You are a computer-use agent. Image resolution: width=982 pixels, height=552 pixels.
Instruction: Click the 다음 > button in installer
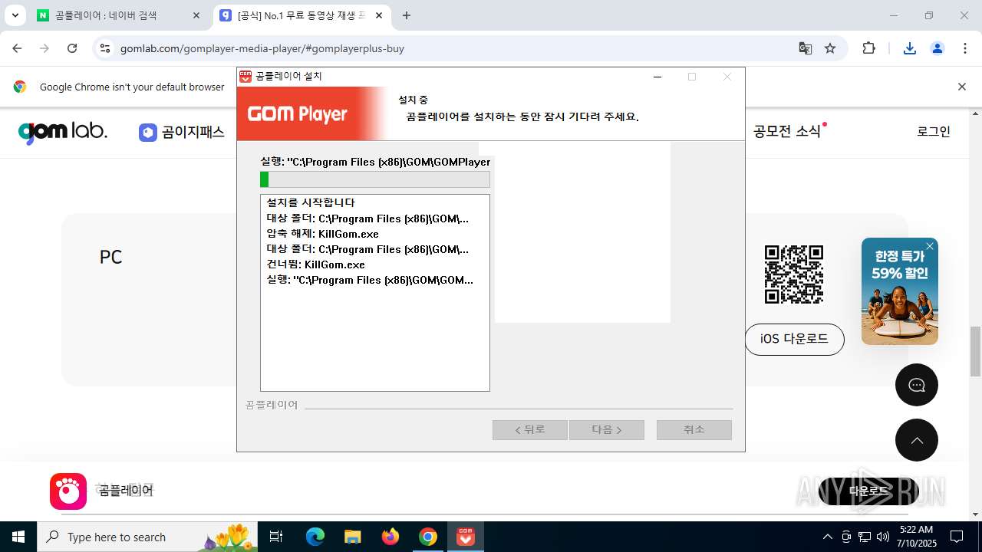[607, 429]
